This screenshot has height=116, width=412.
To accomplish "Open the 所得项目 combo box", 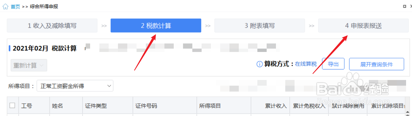I will pyautogui.click(x=75, y=86).
